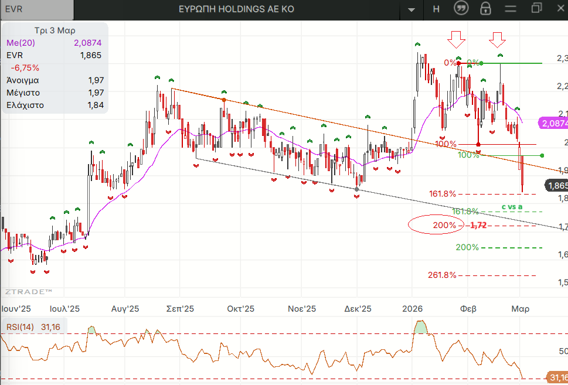
Task: Click the purple 2,0874 moving average price tag
Action: point(553,123)
